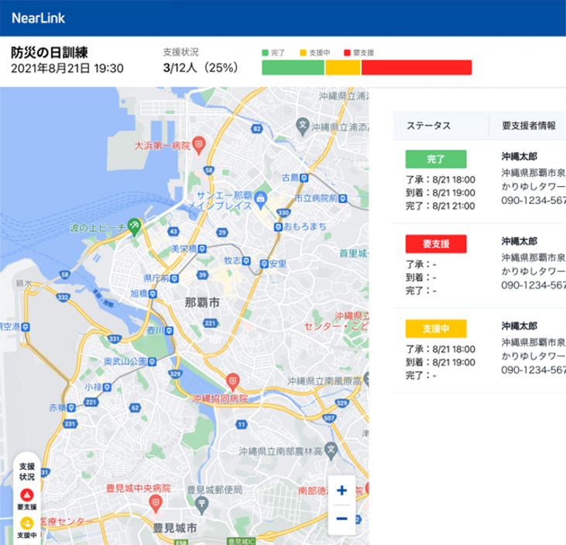Click the yellow segment of progress bar
The height and width of the screenshot is (545, 566).
tap(343, 67)
